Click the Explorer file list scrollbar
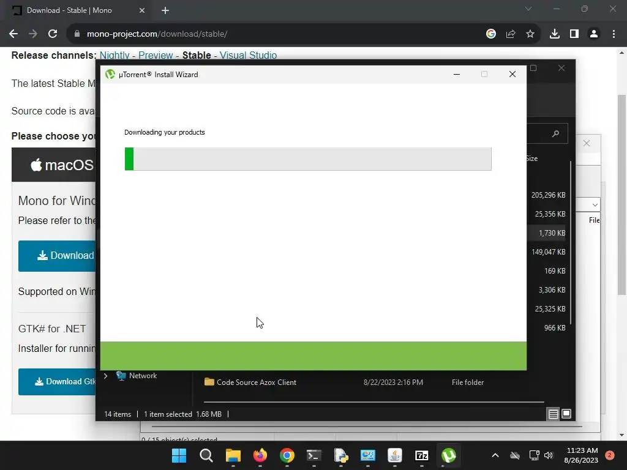The height and width of the screenshot is (470, 627). 571,242
